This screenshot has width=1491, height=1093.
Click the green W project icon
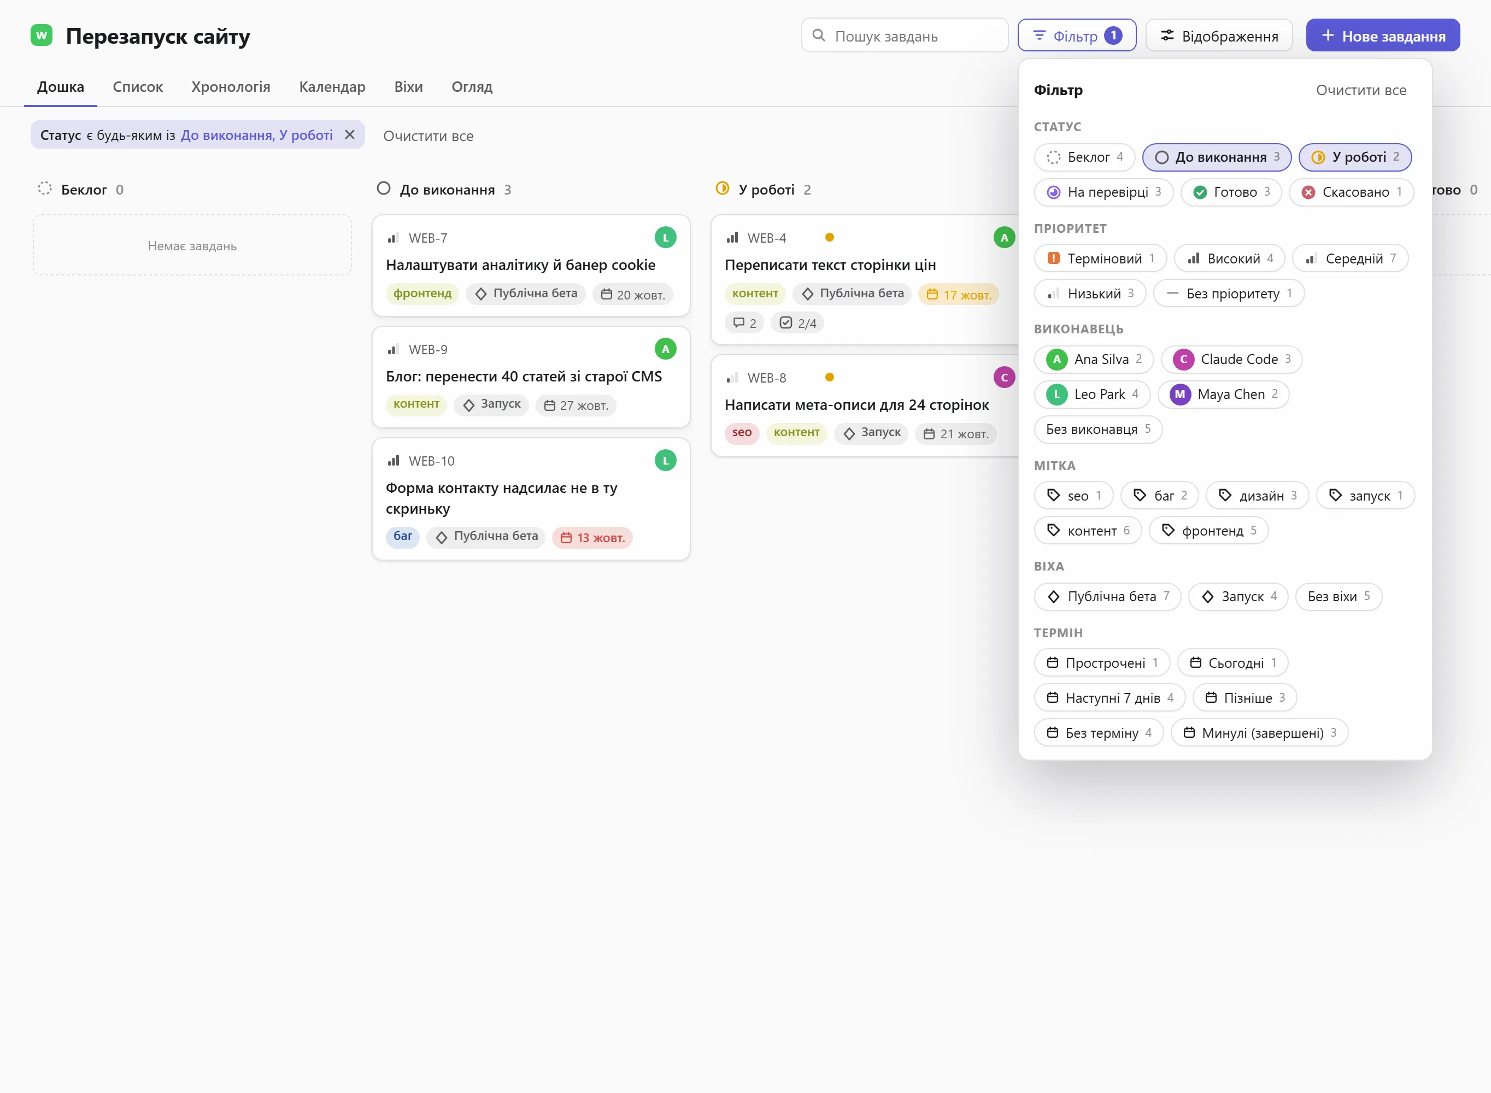click(42, 35)
